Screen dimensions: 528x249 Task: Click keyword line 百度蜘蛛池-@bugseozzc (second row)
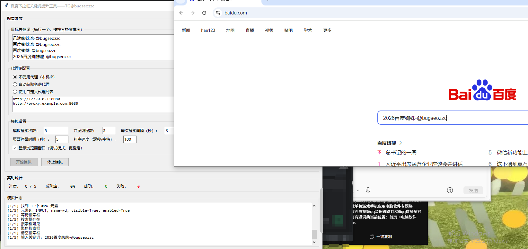(x=37, y=44)
